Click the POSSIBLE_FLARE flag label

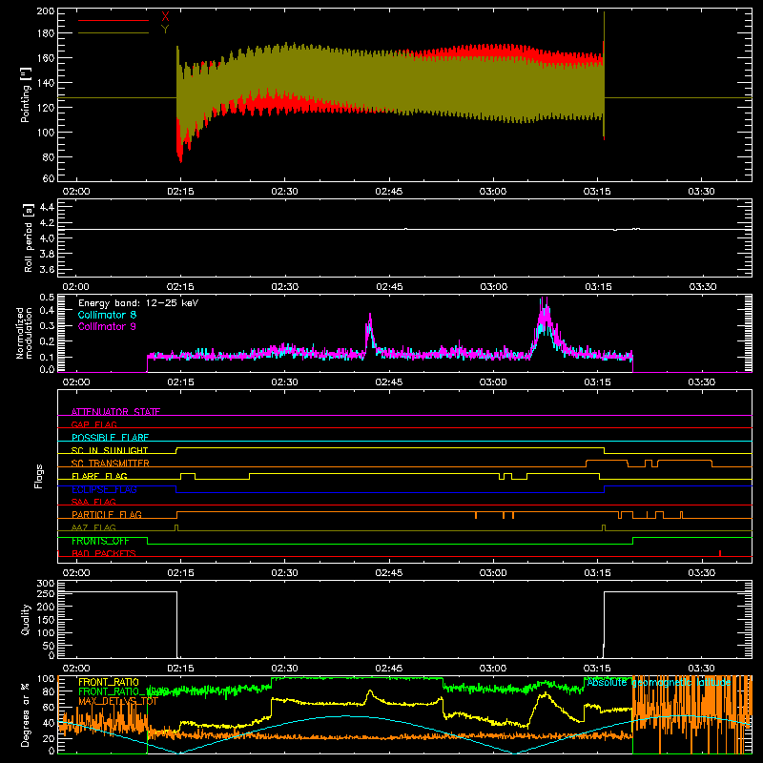pyautogui.click(x=110, y=438)
